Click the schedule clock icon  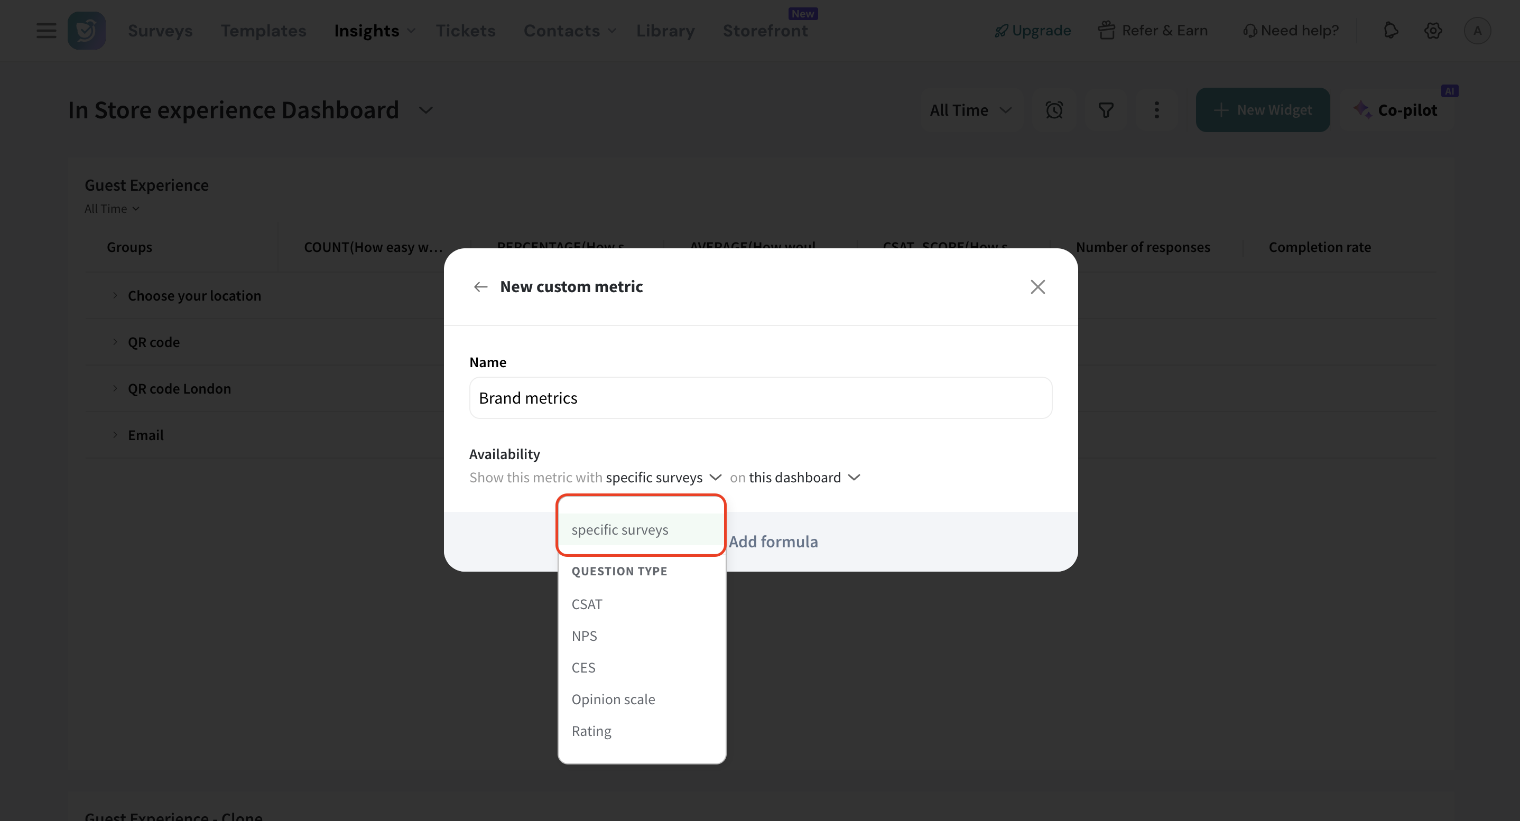click(x=1054, y=110)
